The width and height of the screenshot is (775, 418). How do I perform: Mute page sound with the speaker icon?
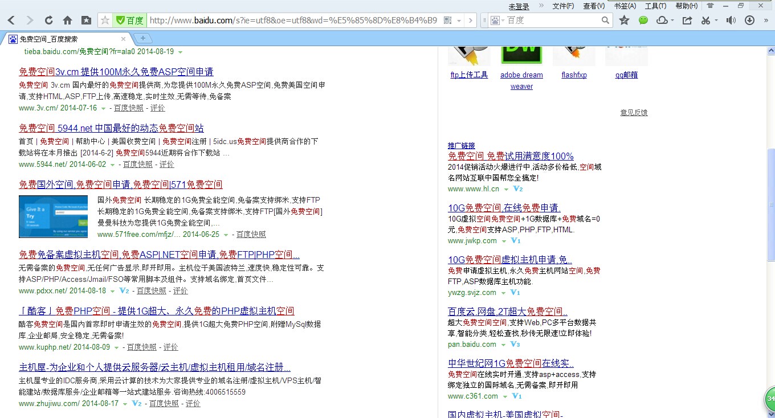731,21
